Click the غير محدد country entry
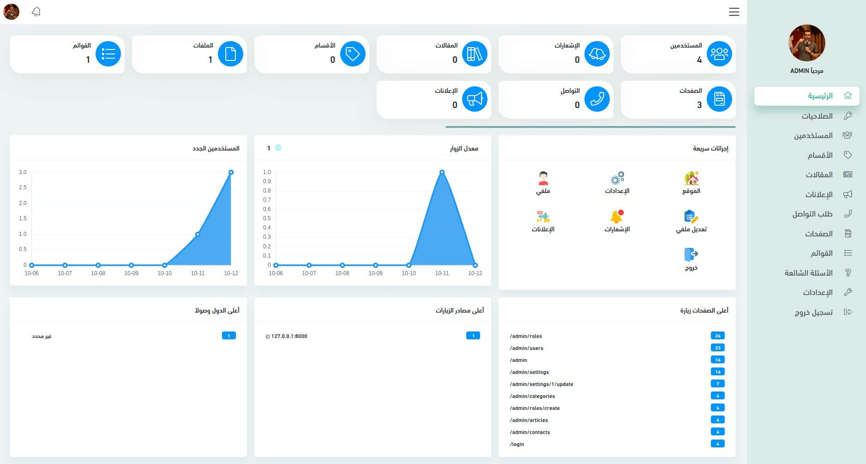This screenshot has width=866, height=464. pyautogui.click(x=42, y=336)
